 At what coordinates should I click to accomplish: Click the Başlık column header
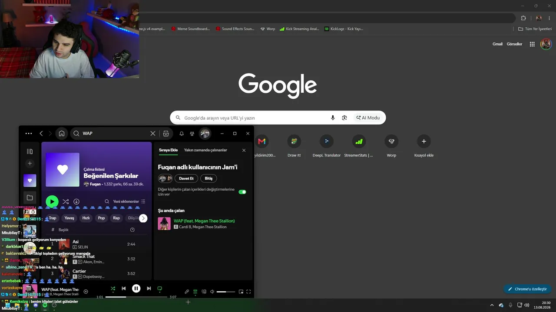(x=64, y=230)
